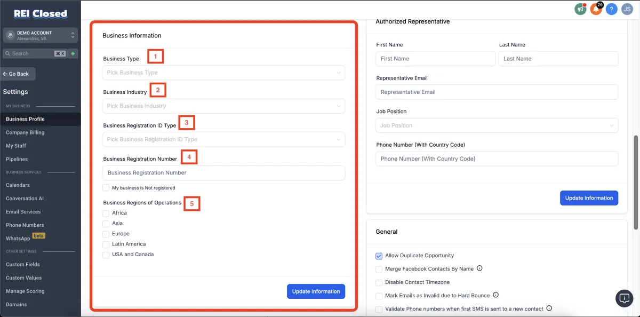The image size is (640, 317).
Task: Click info icon beside Mark Emails as Invalid
Action: [495, 295]
